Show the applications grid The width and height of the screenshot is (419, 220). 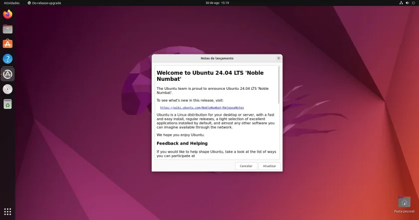[x=7, y=212]
